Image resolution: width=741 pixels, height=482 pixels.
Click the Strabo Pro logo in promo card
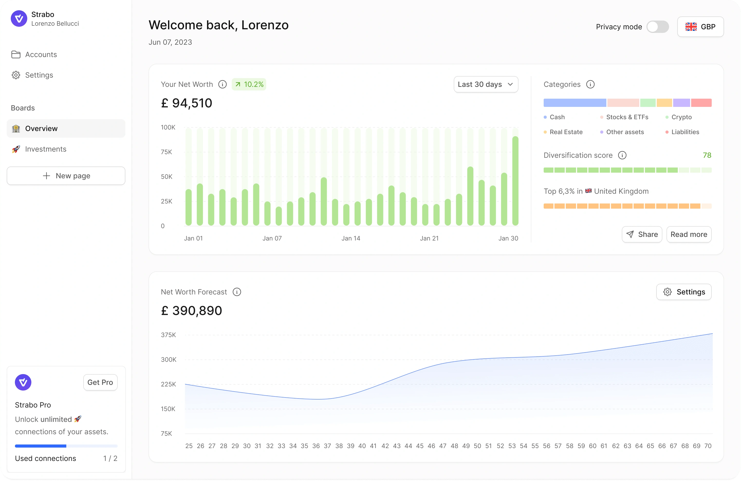[x=23, y=382]
